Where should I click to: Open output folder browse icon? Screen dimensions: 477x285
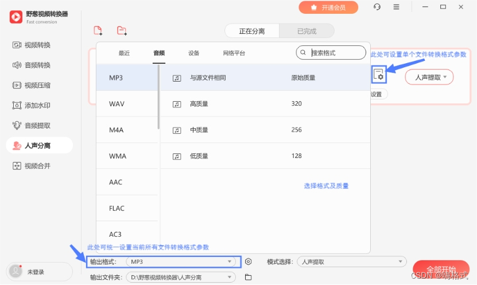coord(248,277)
